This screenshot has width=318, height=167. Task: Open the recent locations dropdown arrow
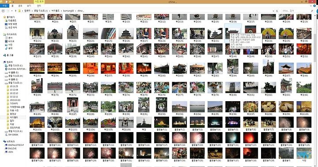coord(12,11)
